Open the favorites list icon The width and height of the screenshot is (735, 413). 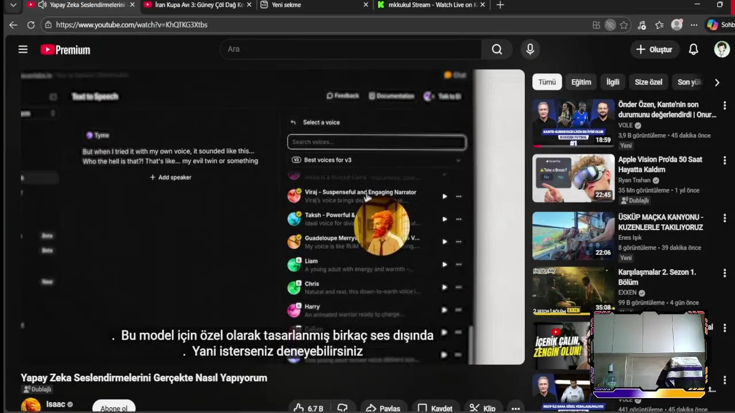coord(659,25)
